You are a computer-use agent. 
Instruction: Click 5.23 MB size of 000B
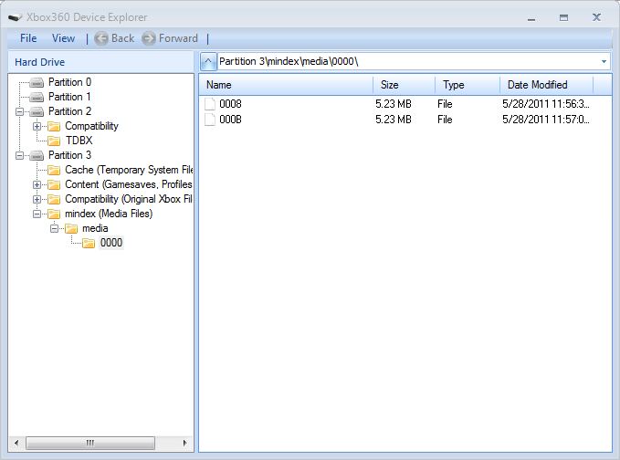tap(394, 120)
